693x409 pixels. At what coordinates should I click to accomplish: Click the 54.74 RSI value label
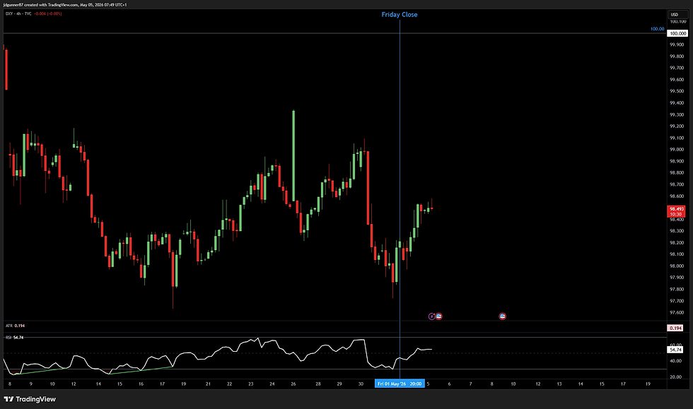(675, 350)
